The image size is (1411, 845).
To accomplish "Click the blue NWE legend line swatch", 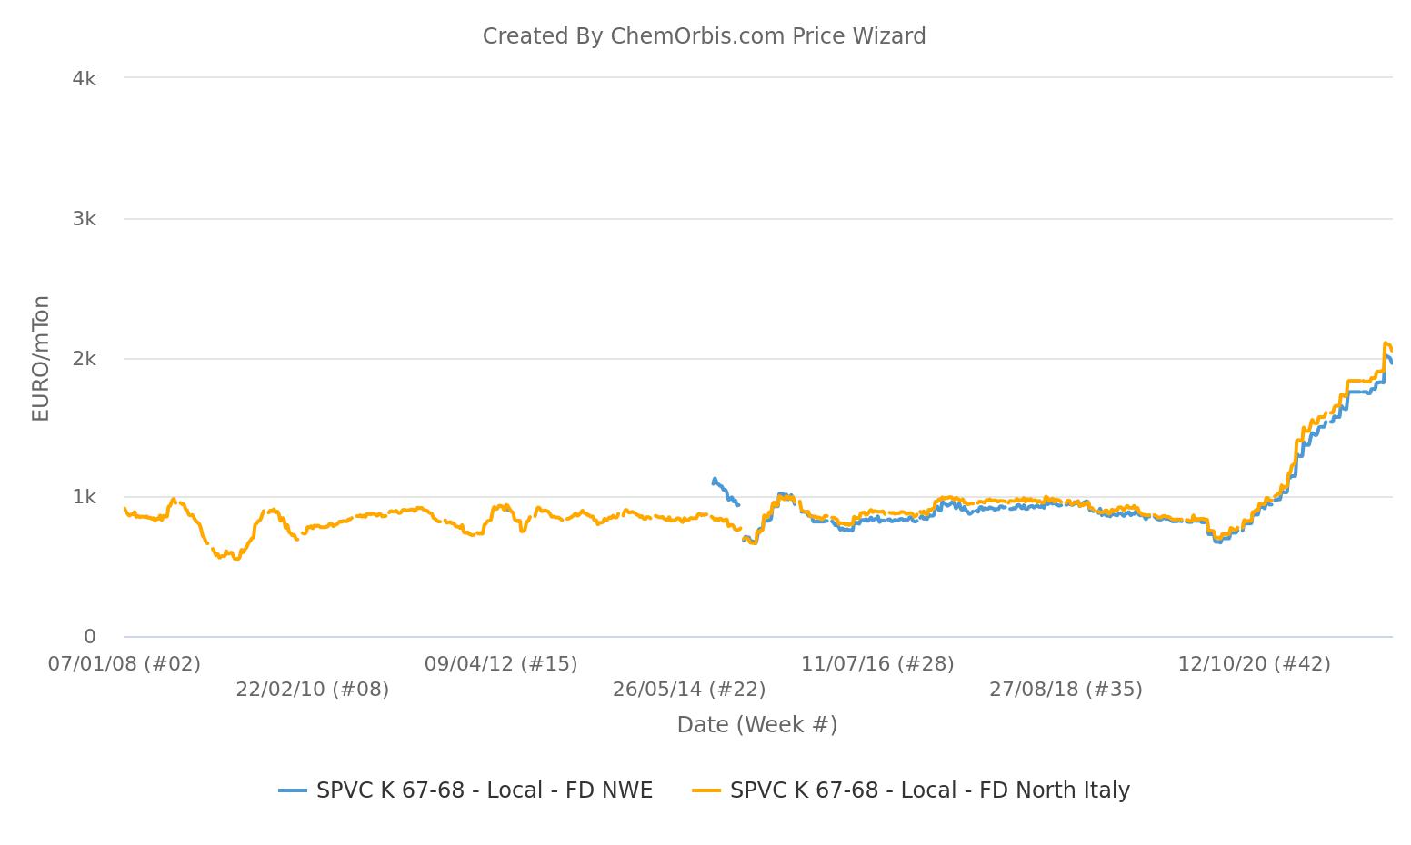I will 293,791.
